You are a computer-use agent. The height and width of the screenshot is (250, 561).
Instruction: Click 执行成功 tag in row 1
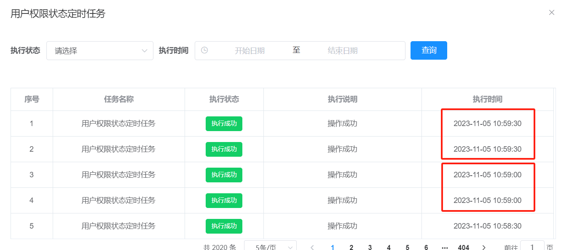(x=224, y=124)
